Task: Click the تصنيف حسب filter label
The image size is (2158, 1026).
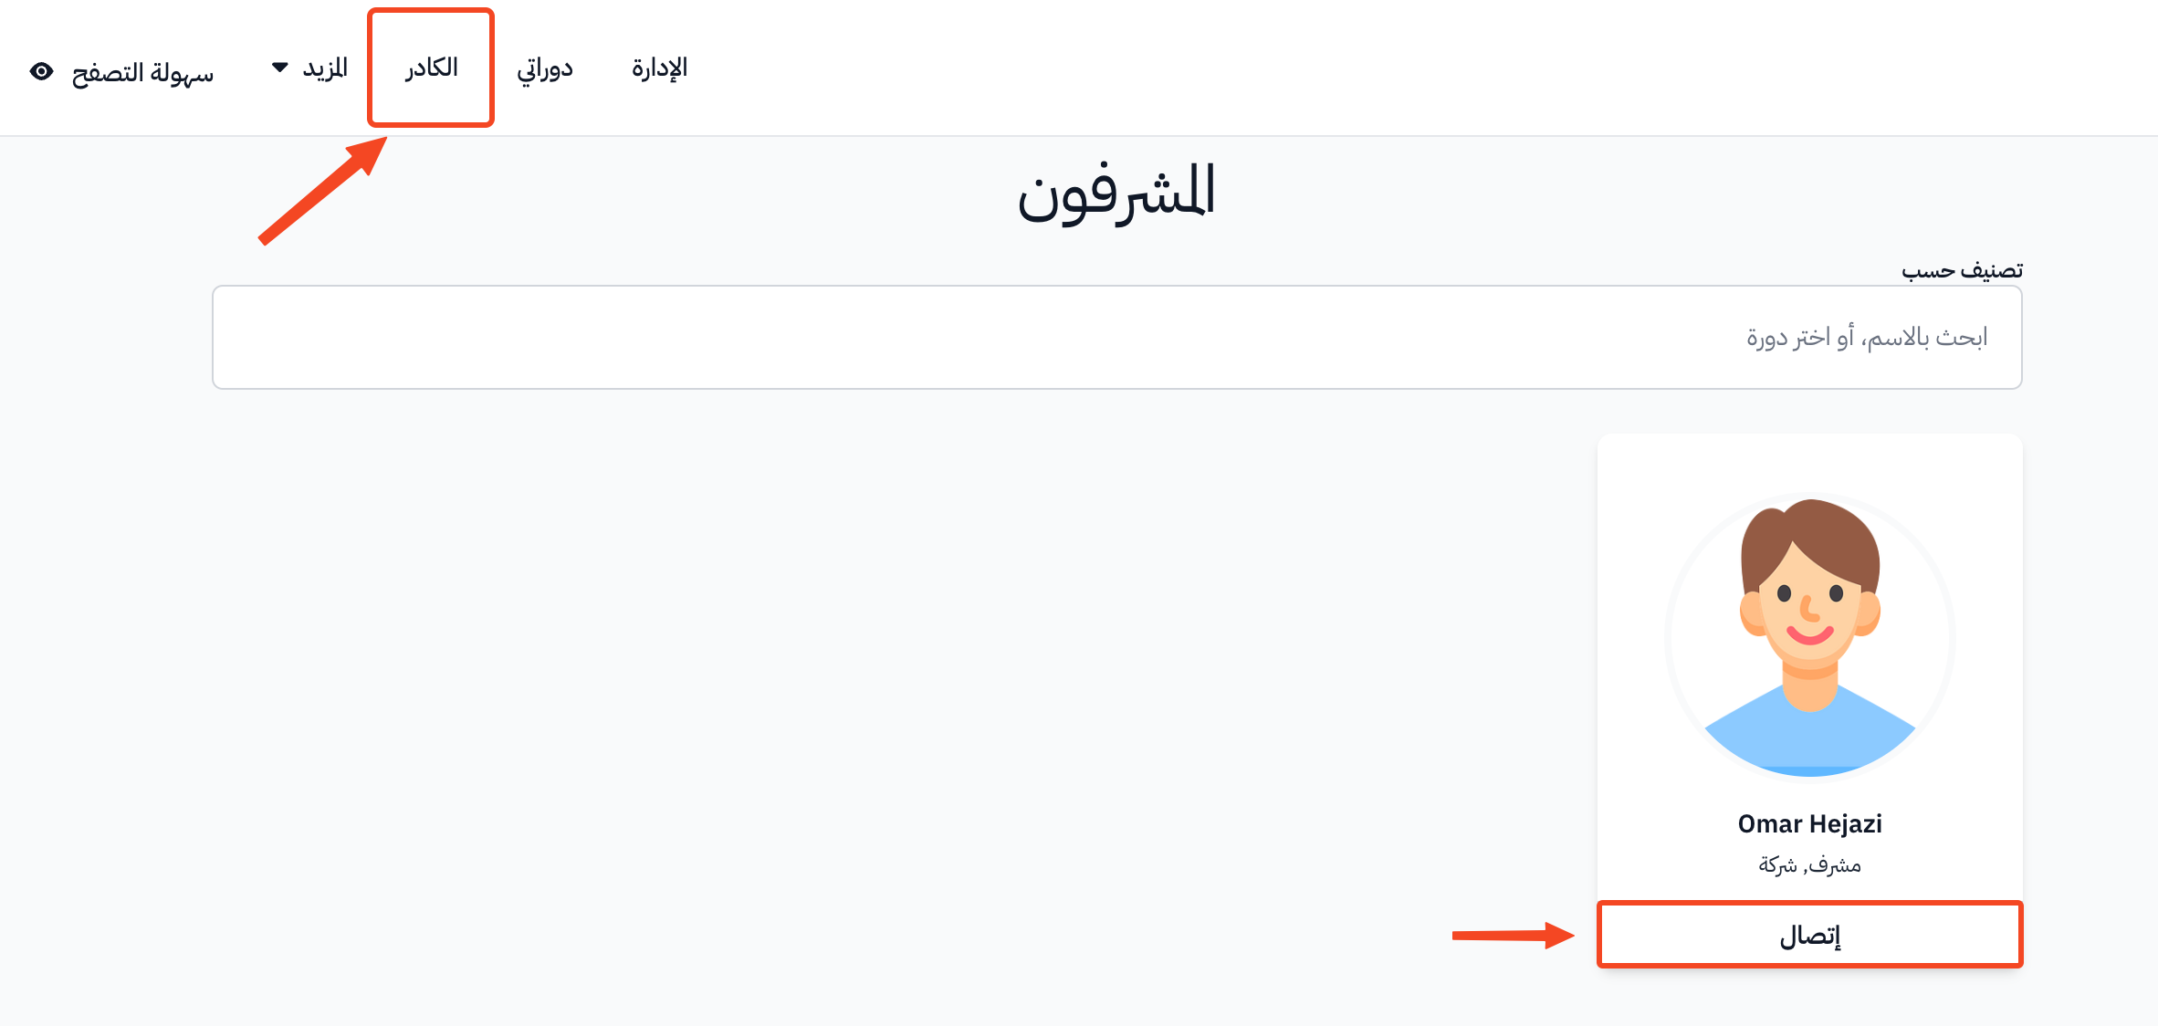Action: pyautogui.click(x=1963, y=270)
